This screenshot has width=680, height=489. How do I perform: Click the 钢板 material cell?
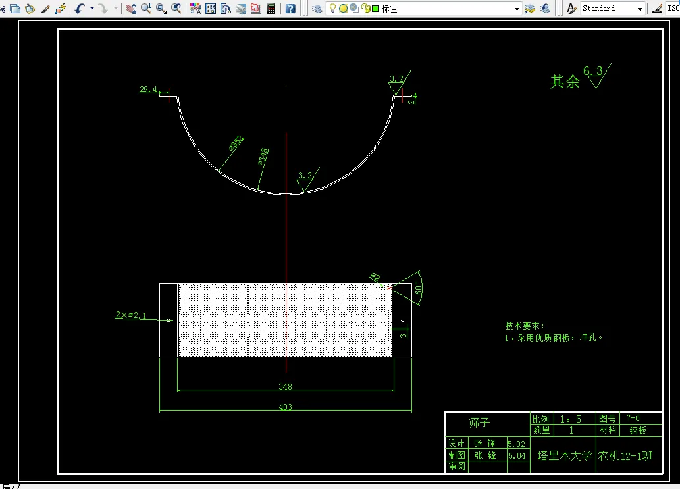coord(638,430)
